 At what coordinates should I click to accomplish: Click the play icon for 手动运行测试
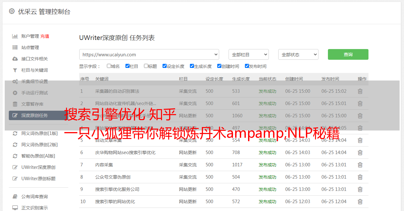coord(15,93)
